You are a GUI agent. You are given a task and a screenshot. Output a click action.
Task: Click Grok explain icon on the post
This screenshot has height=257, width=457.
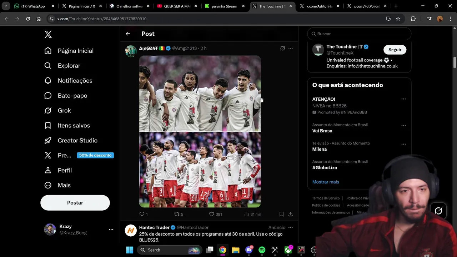282,48
